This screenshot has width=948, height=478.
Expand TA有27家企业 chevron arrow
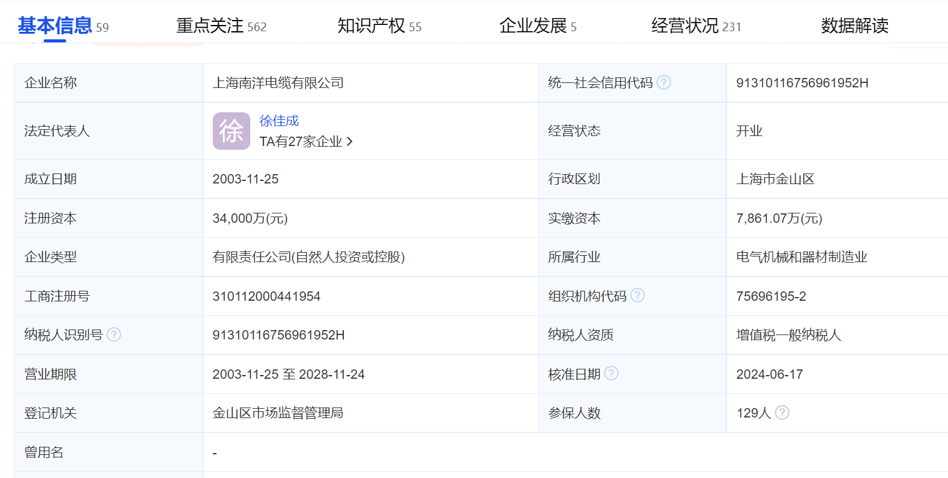[349, 142]
